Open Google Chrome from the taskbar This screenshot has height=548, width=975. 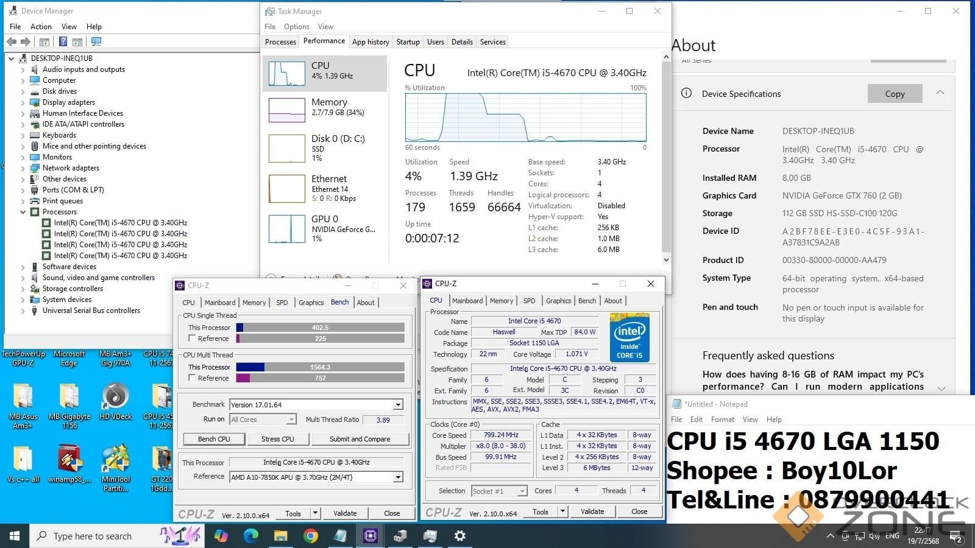[x=311, y=536]
